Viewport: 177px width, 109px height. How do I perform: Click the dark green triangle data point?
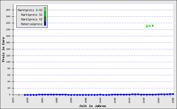click(x=152, y=25)
